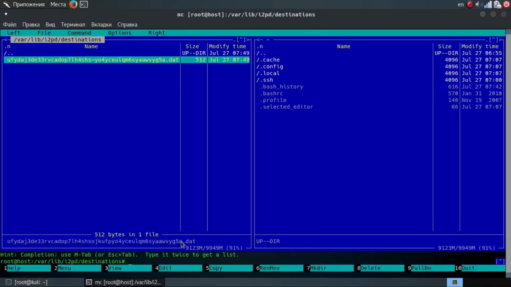Switch keyboard layout indicator 'en'
This screenshot has height=287, width=511.
tap(461, 4)
